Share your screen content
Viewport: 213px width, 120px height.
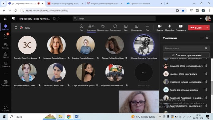[181, 28]
